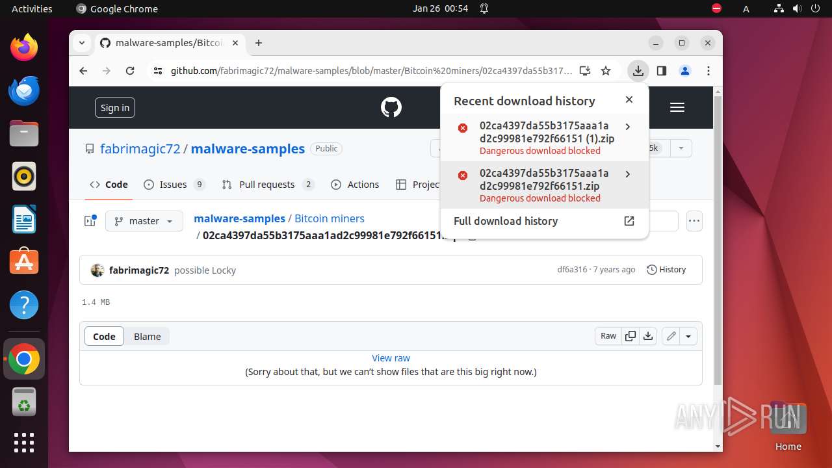Viewport: 832px width, 468px height.
Task: Click the page vertical scrollbar
Action: click(x=718, y=240)
